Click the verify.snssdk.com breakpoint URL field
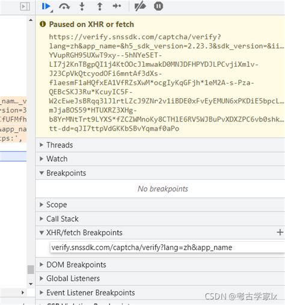Viewport: 285px width, 305px height. (x=167, y=247)
